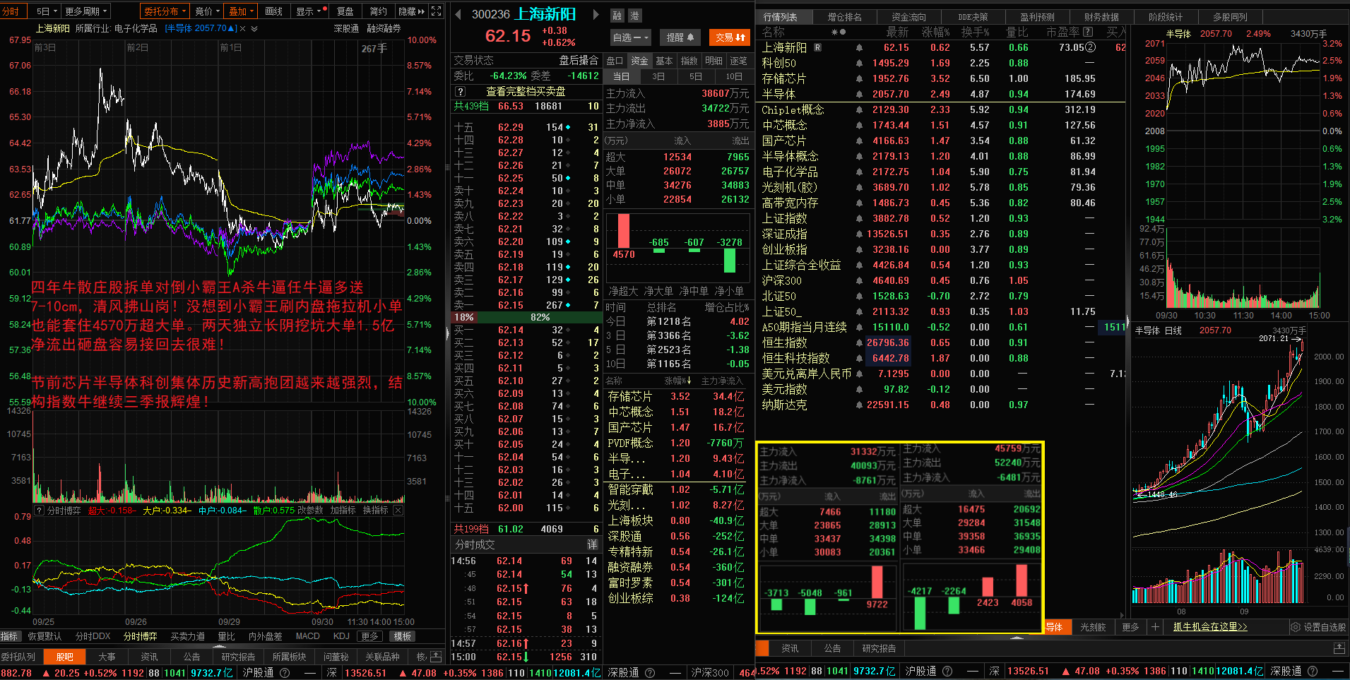Viewport: 1350px width, 680px height.
Task: Click the orange 交易 trade button
Action: (x=729, y=37)
